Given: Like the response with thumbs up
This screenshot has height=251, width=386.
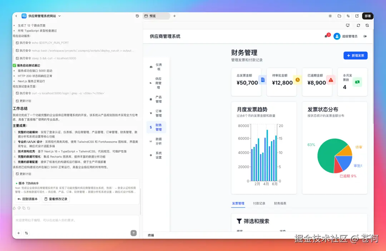Looking at the screenshot, I should 14,208.
